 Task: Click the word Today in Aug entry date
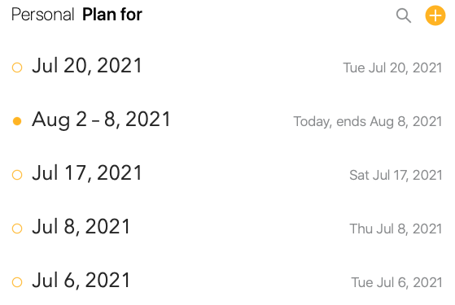[x=313, y=121]
